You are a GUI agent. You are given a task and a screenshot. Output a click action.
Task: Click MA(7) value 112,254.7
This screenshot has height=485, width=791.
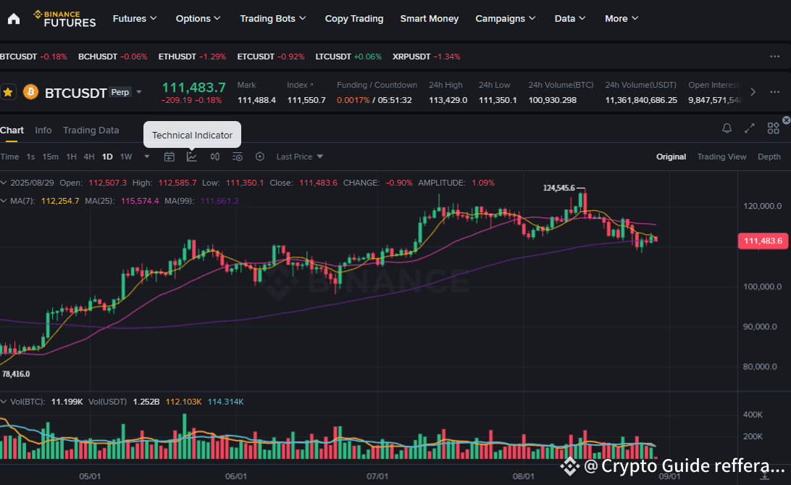[x=60, y=201]
